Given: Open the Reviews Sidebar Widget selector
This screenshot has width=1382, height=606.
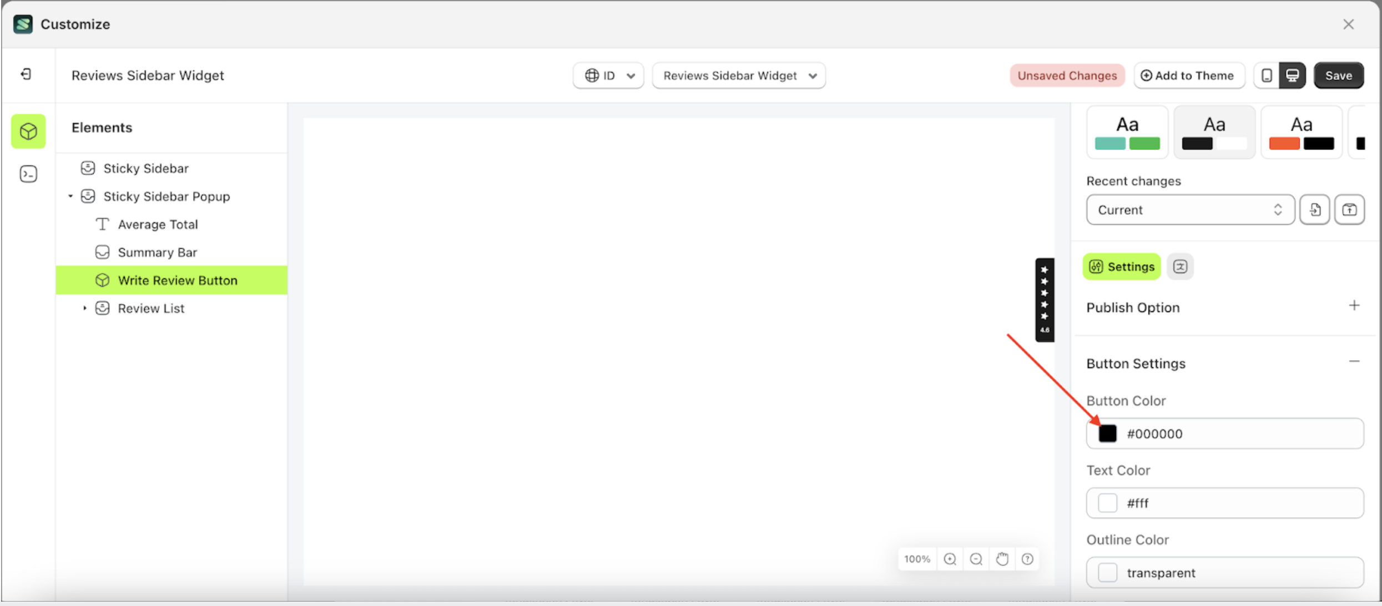Looking at the screenshot, I should 738,75.
